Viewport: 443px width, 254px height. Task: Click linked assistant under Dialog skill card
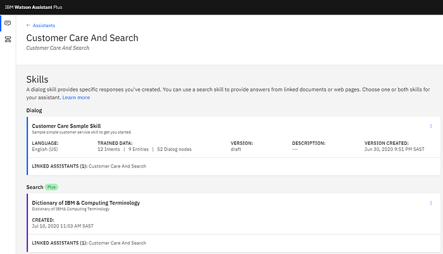pyautogui.click(x=117, y=166)
